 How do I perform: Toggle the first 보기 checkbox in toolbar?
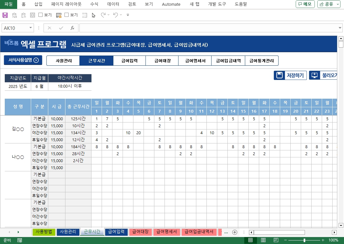41,15
